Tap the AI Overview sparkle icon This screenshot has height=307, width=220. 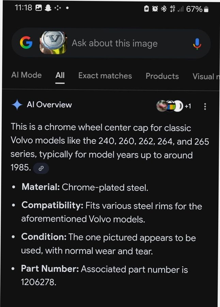(x=17, y=105)
